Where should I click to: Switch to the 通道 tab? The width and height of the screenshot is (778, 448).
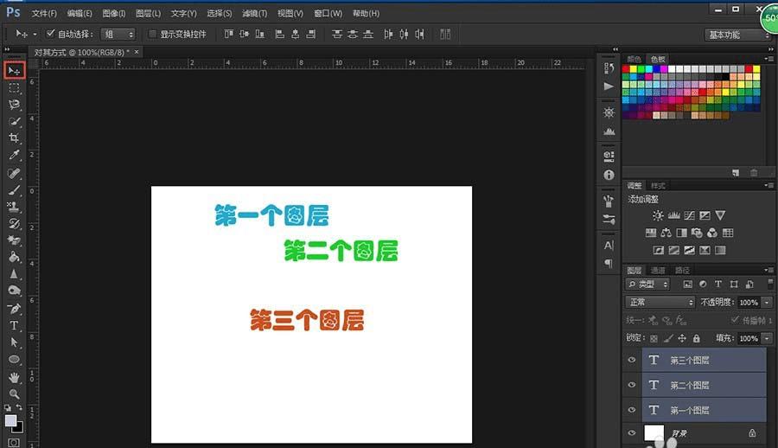click(x=658, y=271)
